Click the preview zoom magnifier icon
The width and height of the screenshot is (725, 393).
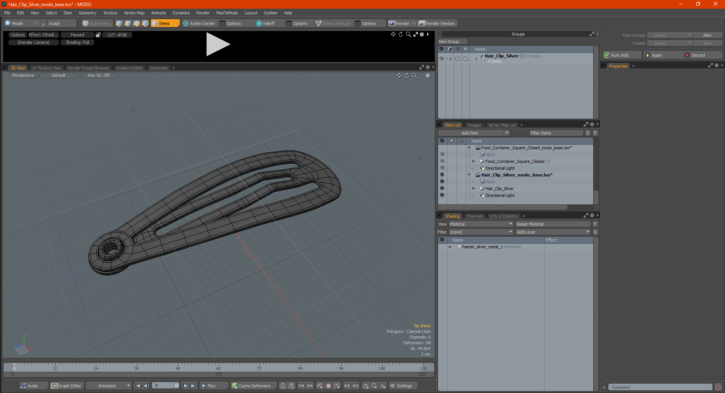coord(408,34)
